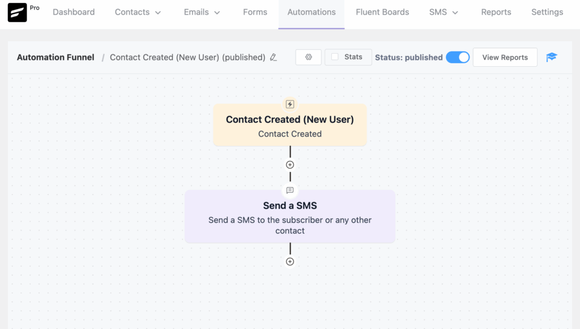Click the pencil icon to rename the funnel
Viewport: 580px width, 329px height.
click(273, 57)
